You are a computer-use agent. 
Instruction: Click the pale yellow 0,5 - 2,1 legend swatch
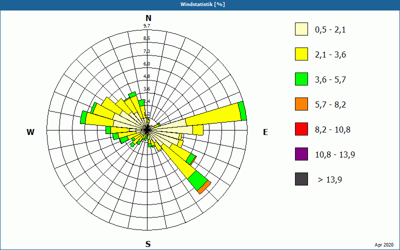pyautogui.click(x=301, y=29)
